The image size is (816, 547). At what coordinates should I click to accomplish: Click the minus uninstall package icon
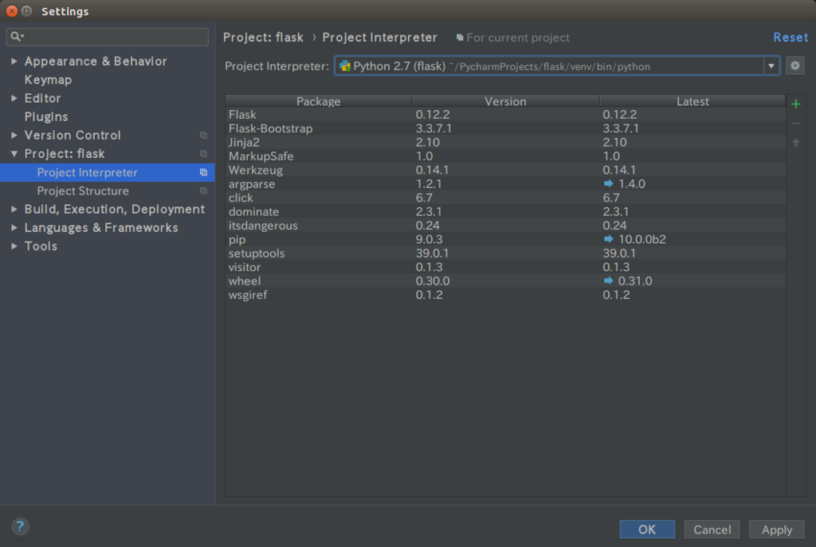(795, 124)
